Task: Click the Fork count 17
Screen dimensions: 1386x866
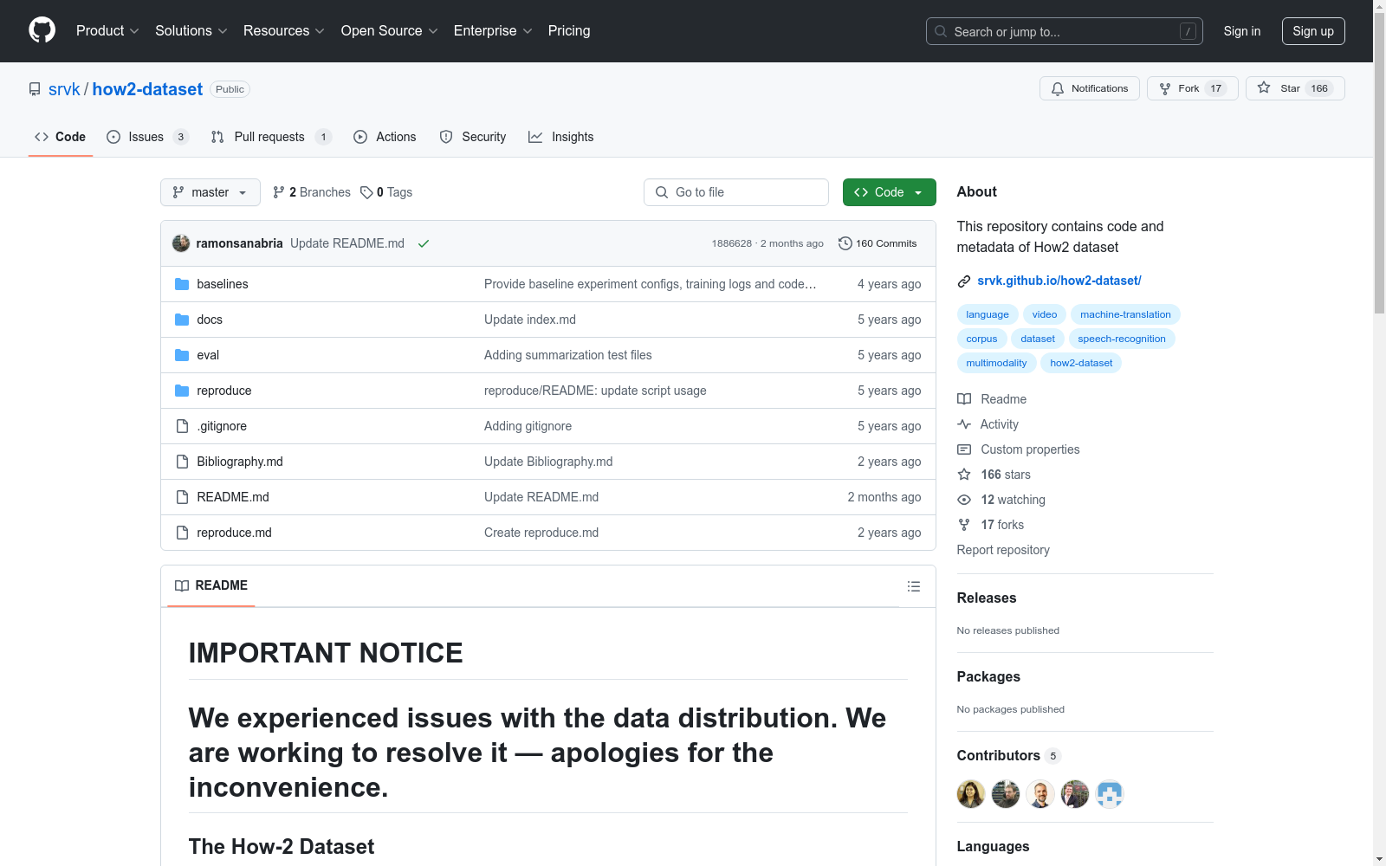Action: click(1216, 88)
